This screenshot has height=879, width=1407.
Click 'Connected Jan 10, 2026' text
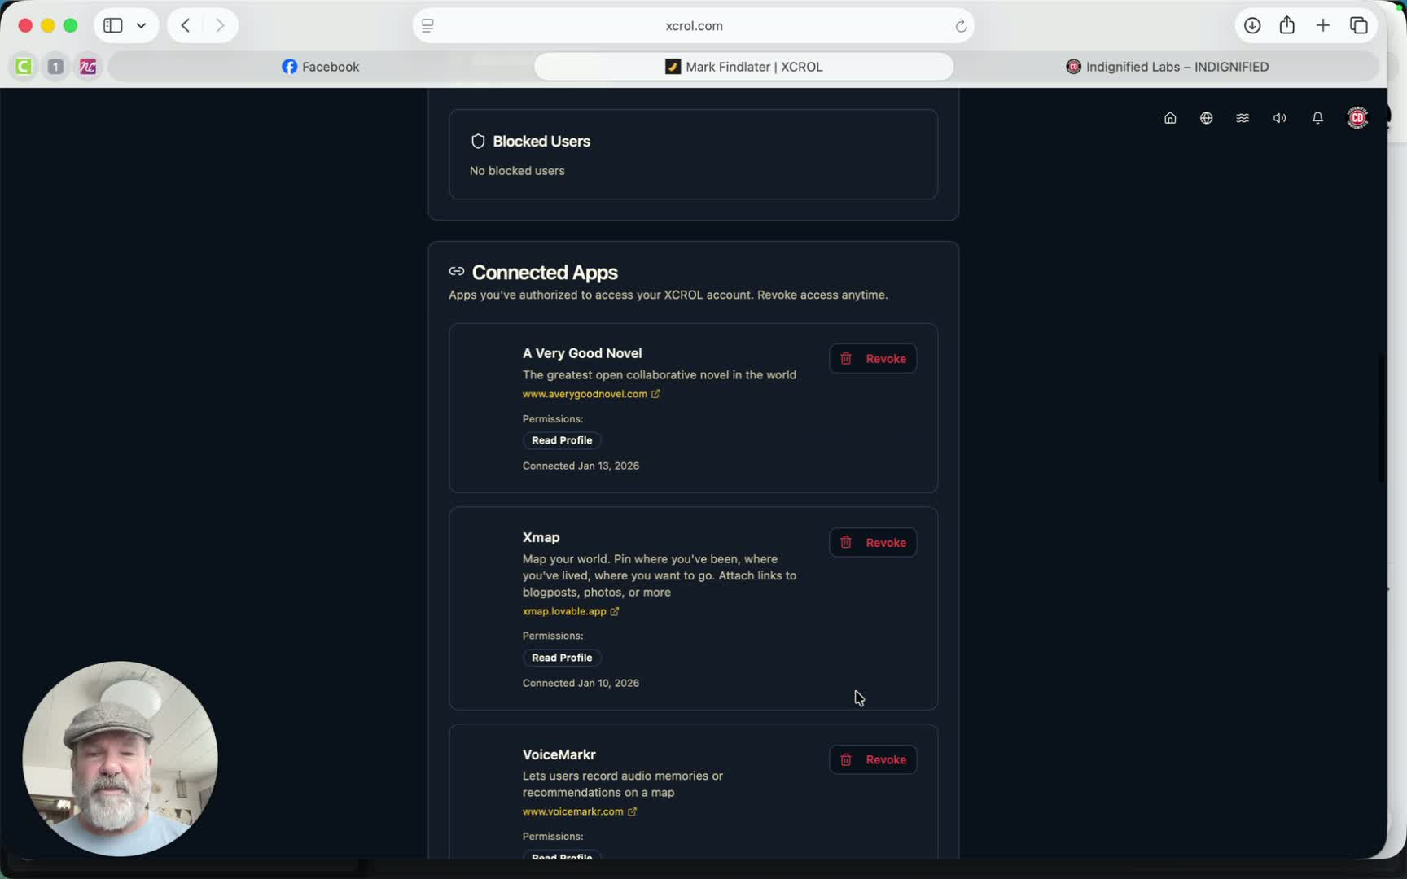coord(581,683)
